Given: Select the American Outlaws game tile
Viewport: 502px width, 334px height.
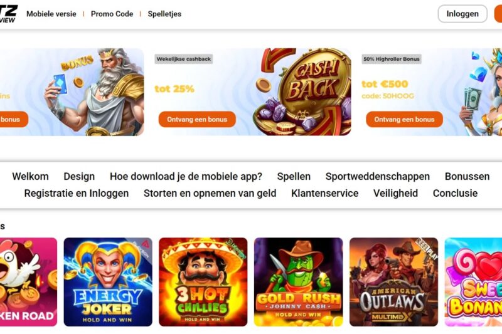Looking at the screenshot, I should coord(394,282).
